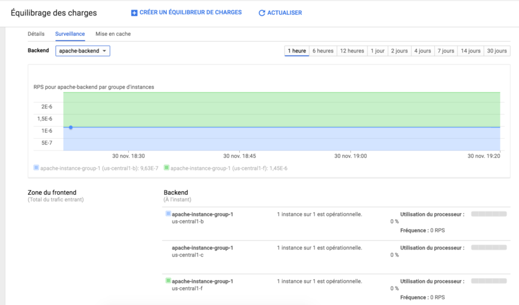Screen dimensions: 519x305
Task: Click legend text for us-central1-b: 9,63E-7
Action: point(99,168)
